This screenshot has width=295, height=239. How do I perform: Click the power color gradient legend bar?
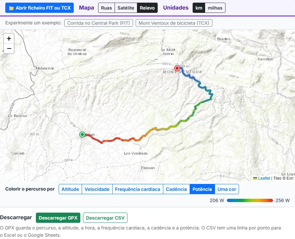(x=250, y=200)
